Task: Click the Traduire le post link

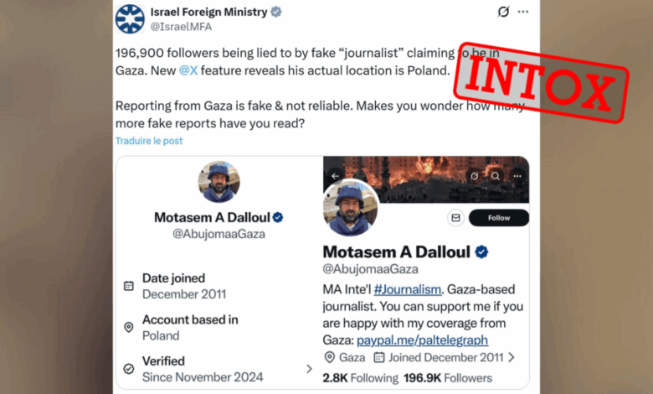Action: [x=149, y=141]
